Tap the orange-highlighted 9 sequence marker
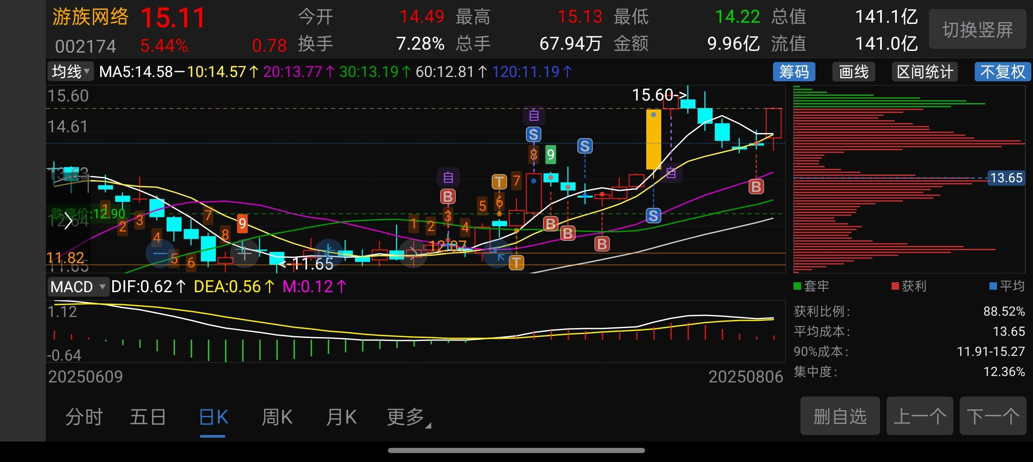1033x462 pixels. pos(242,223)
